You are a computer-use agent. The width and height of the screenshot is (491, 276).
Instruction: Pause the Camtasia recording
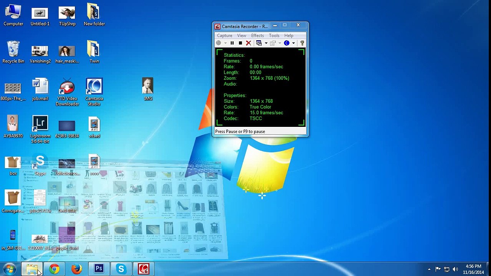[232, 43]
